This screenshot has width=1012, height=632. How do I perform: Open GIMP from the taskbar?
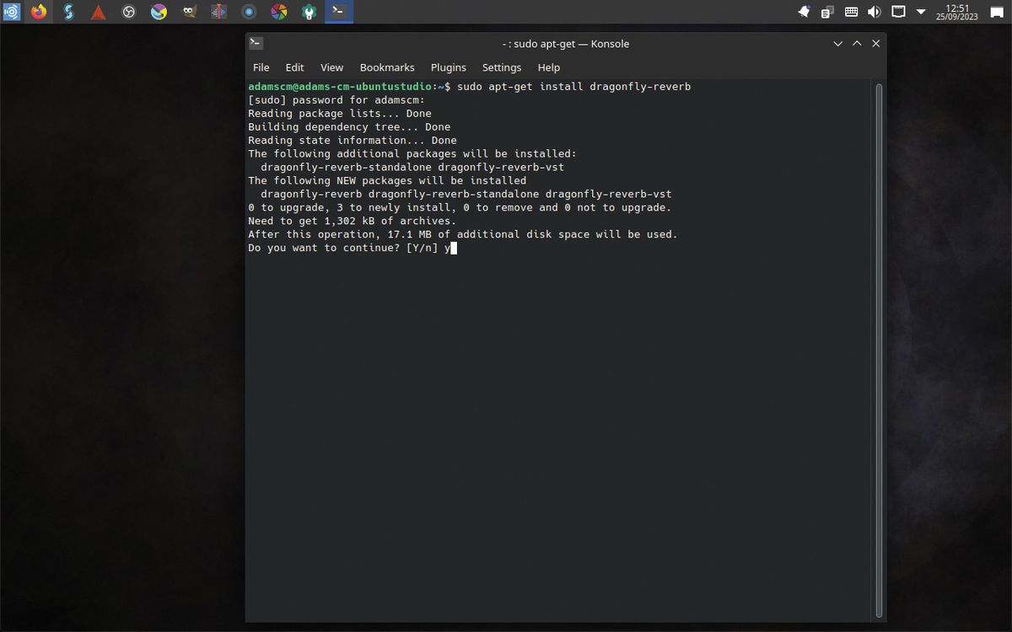point(187,11)
